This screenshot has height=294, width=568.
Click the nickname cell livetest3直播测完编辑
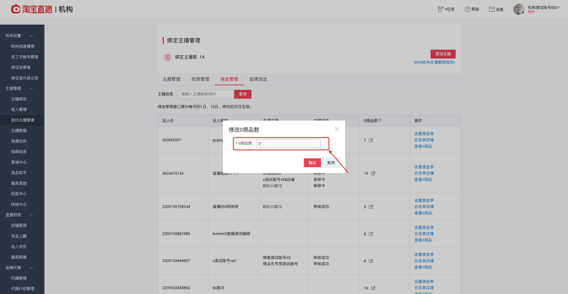[x=231, y=234]
